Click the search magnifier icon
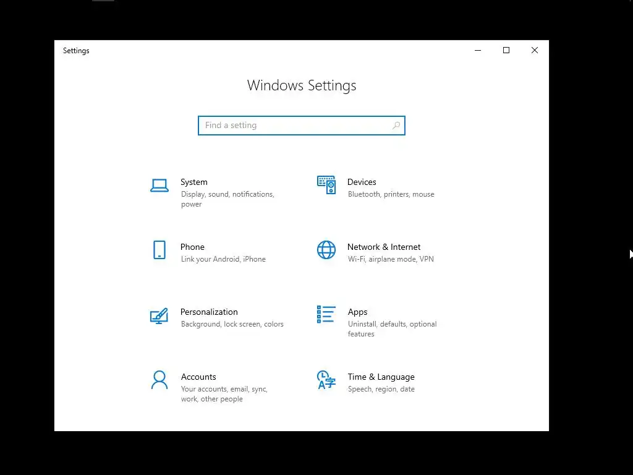The width and height of the screenshot is (633, 475). point(396,126)
